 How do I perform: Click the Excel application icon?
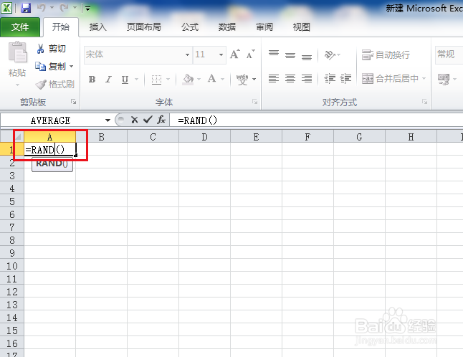6,8
